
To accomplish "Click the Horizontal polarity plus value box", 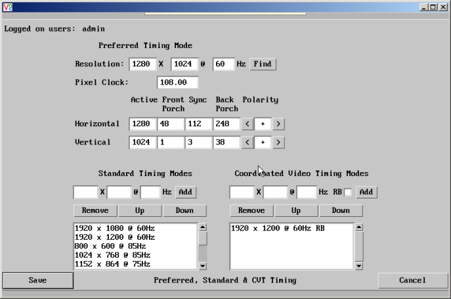I will click(263, 124).
